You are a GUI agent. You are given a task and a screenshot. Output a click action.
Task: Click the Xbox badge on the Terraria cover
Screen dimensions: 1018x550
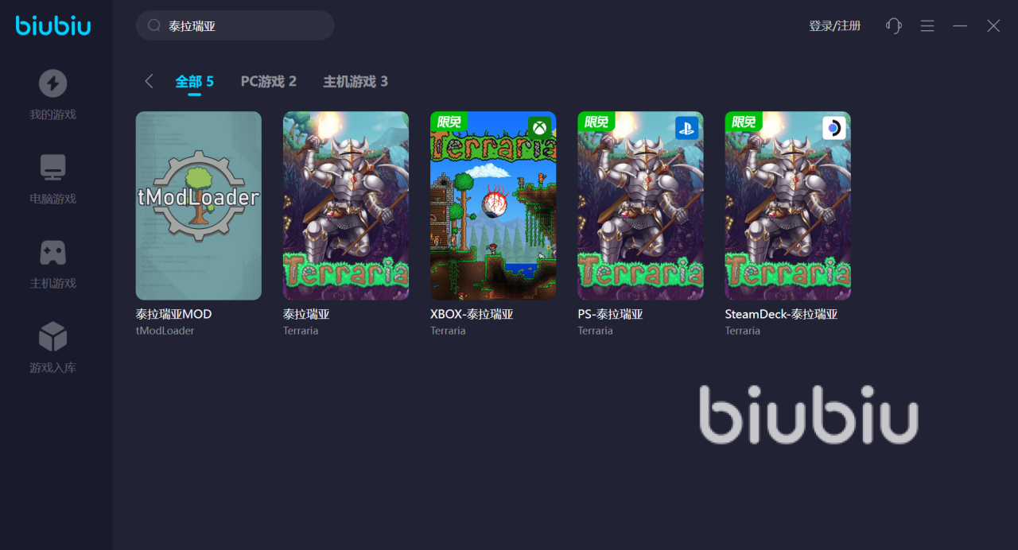[540, 127]
